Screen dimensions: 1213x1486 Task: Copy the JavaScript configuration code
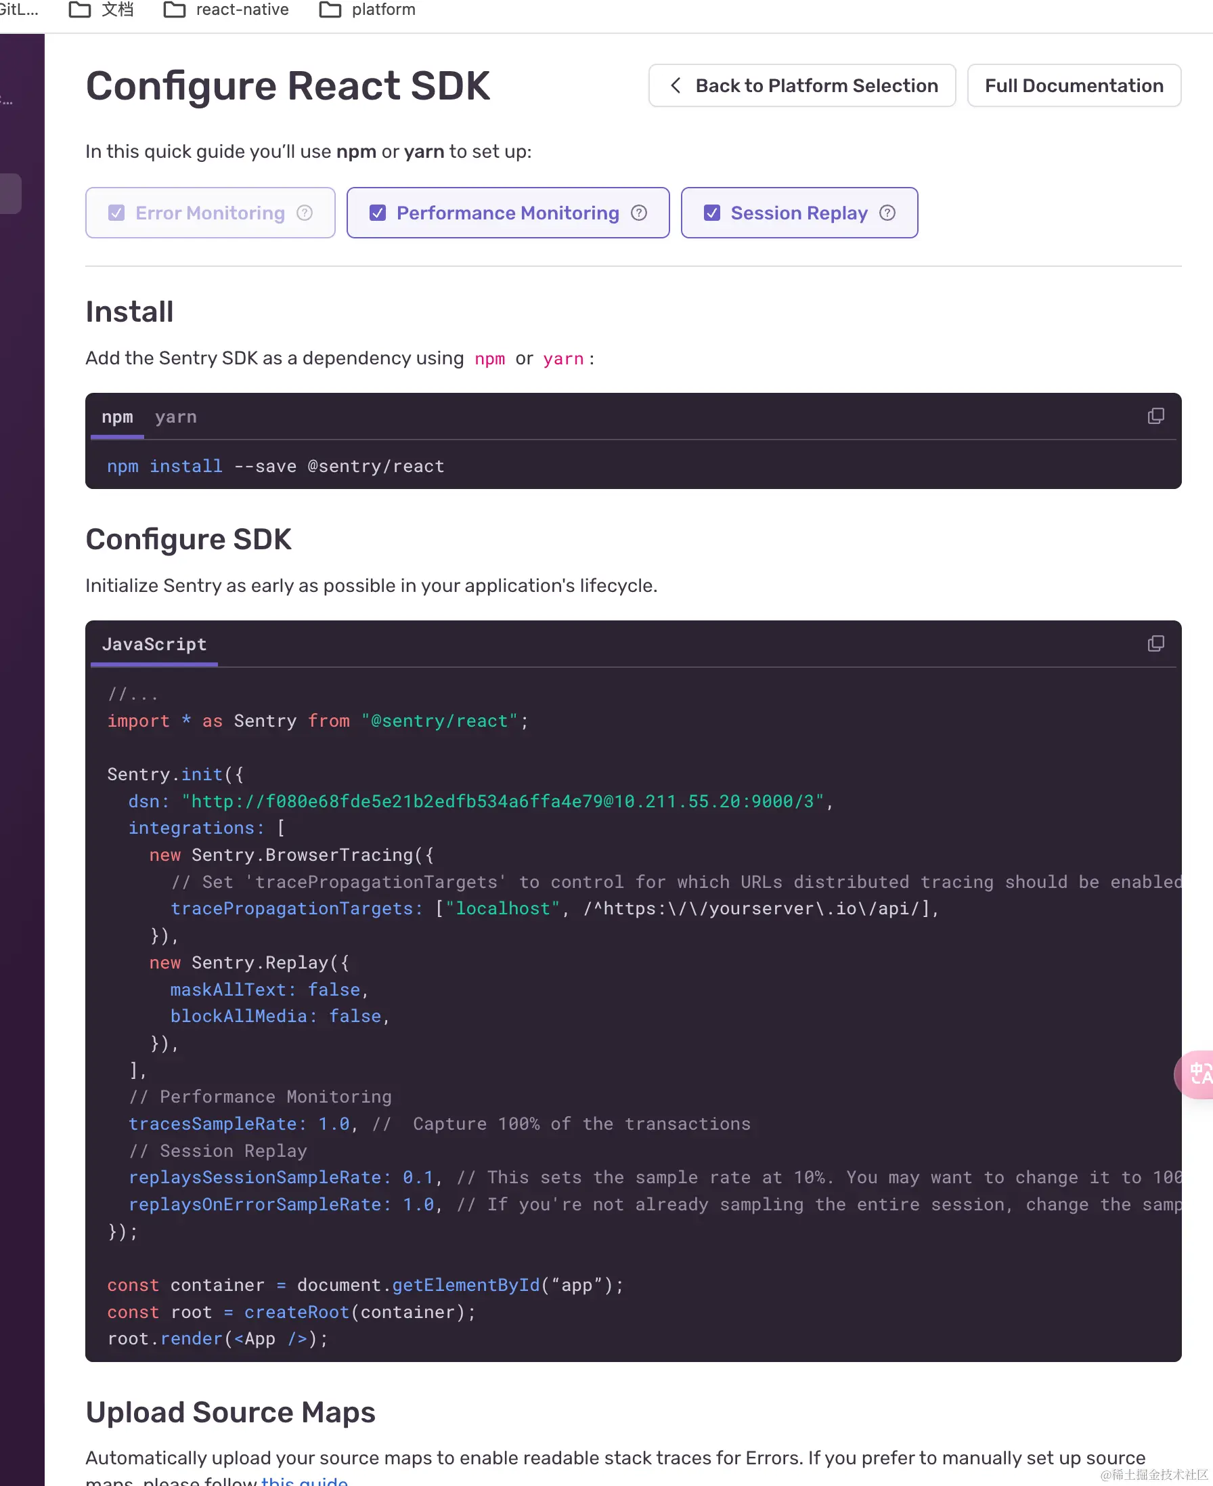coord(1155,643)
